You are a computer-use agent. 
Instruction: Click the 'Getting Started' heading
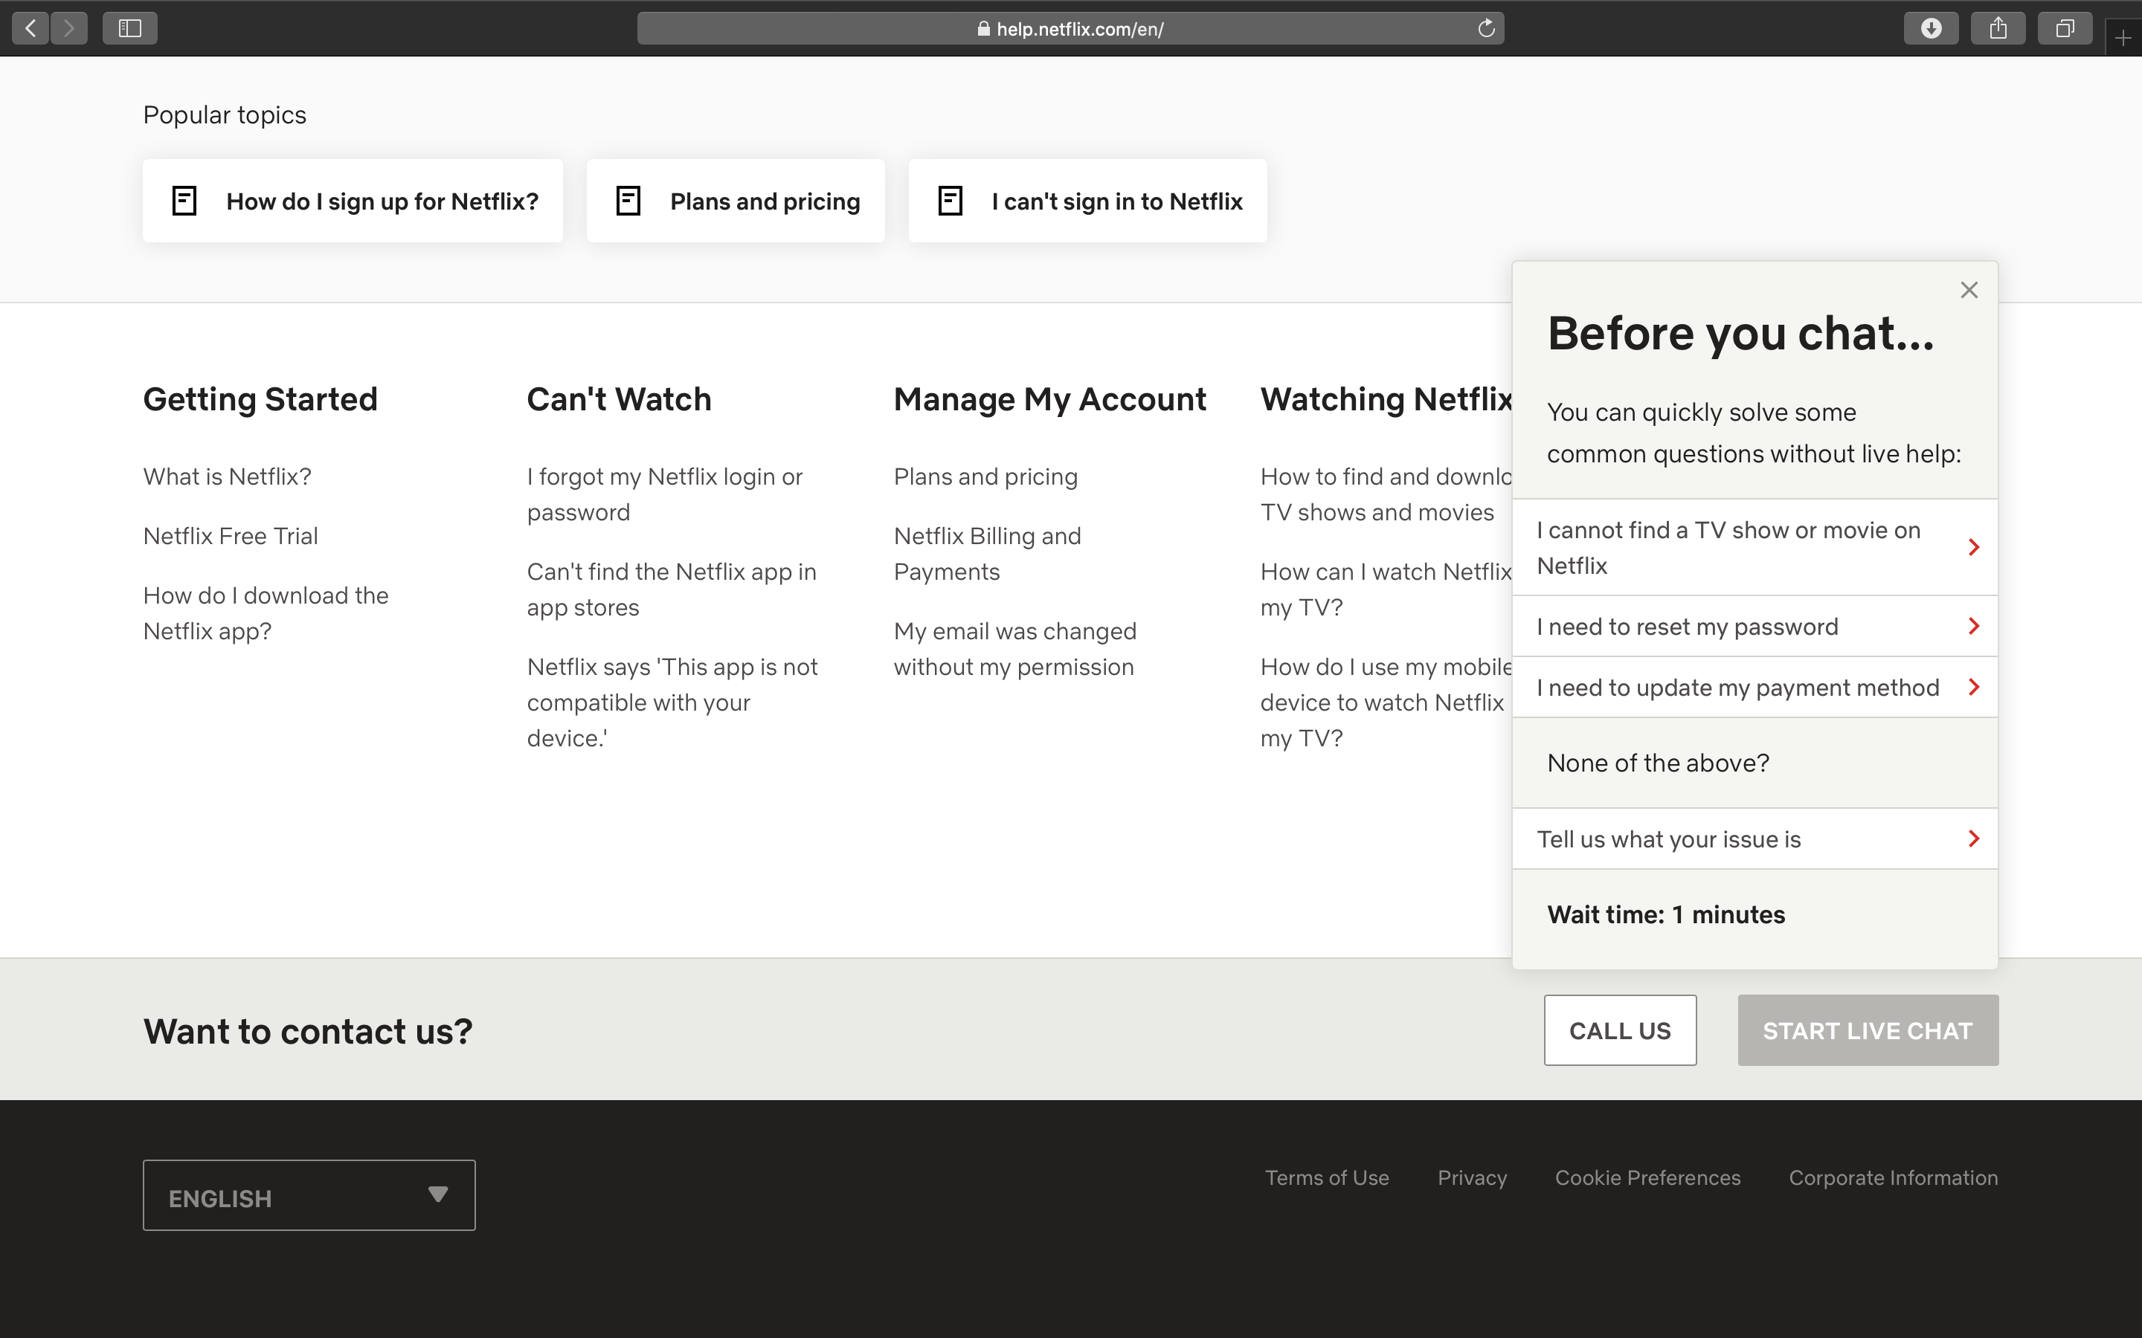point(260,399)
